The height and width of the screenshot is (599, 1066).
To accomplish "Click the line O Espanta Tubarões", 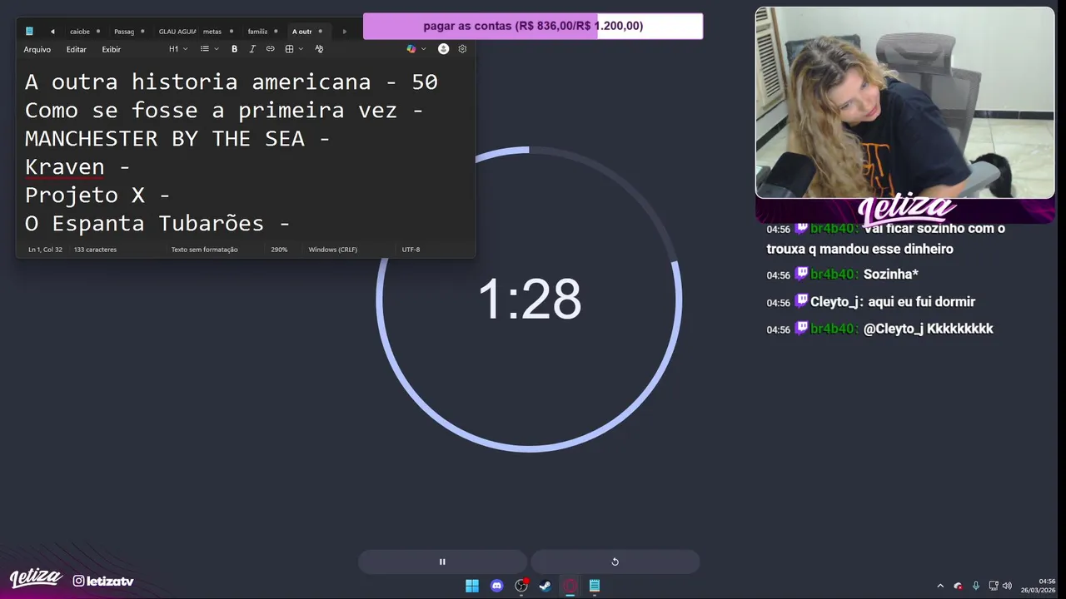I will tap(157, 223).
